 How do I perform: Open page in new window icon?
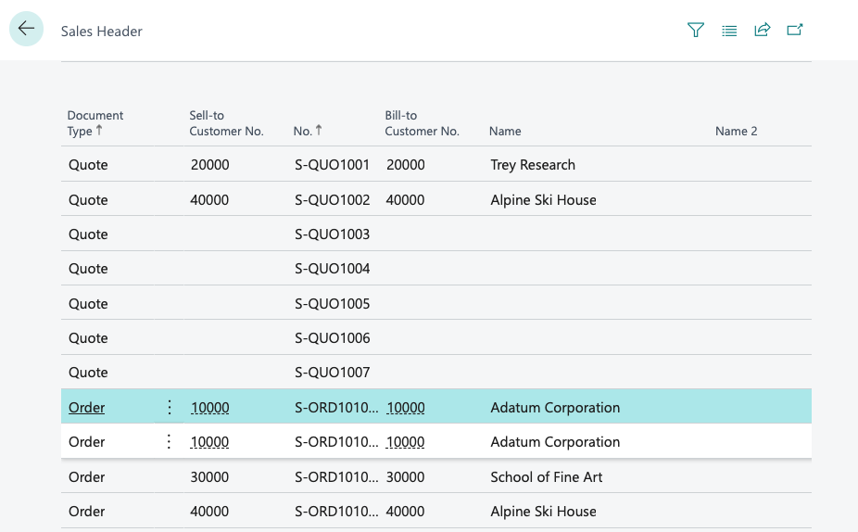point(794,30)
